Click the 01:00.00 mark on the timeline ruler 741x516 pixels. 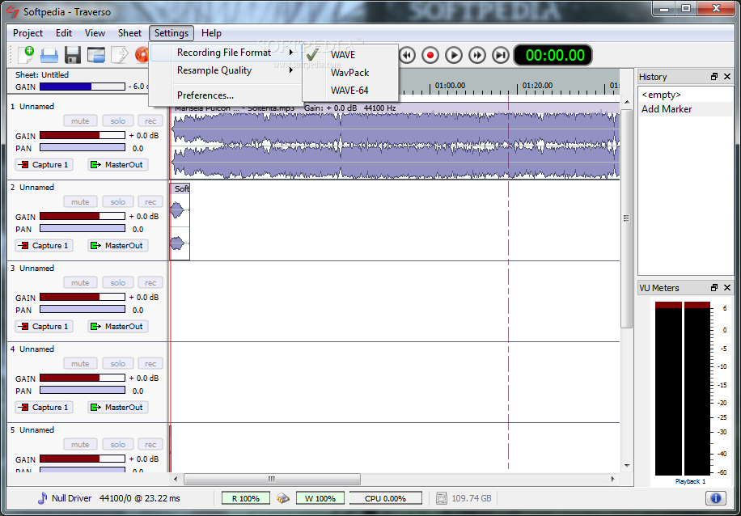pos(450,86)
